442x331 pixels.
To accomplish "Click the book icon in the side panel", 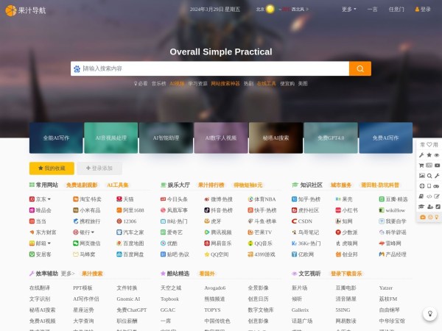I will (x=421, y=196).
